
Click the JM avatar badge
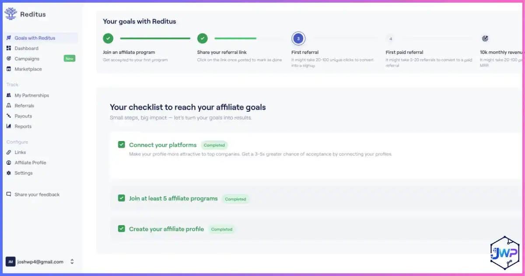point(10,262)
